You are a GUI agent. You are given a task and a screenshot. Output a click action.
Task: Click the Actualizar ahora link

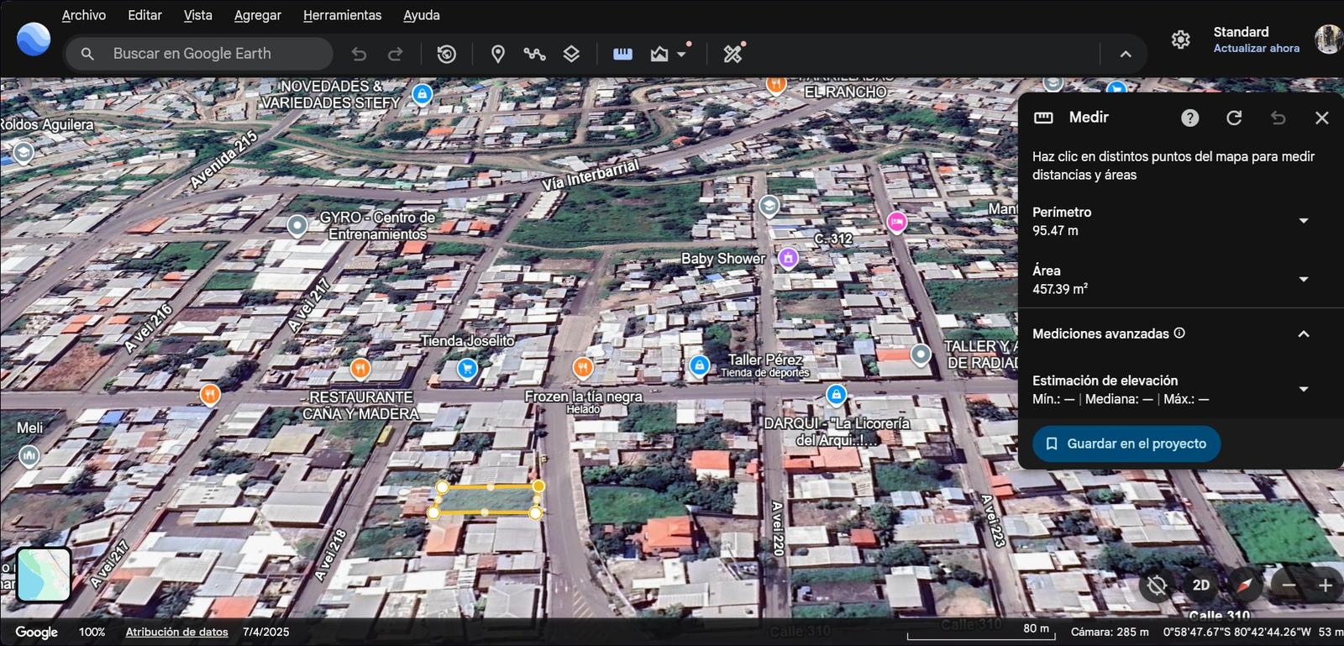(x=1257, y=48)
